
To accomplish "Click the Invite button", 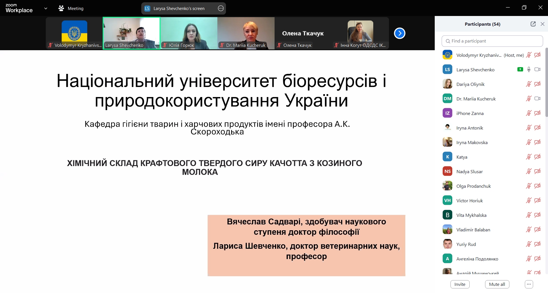I will pos(460,284).
